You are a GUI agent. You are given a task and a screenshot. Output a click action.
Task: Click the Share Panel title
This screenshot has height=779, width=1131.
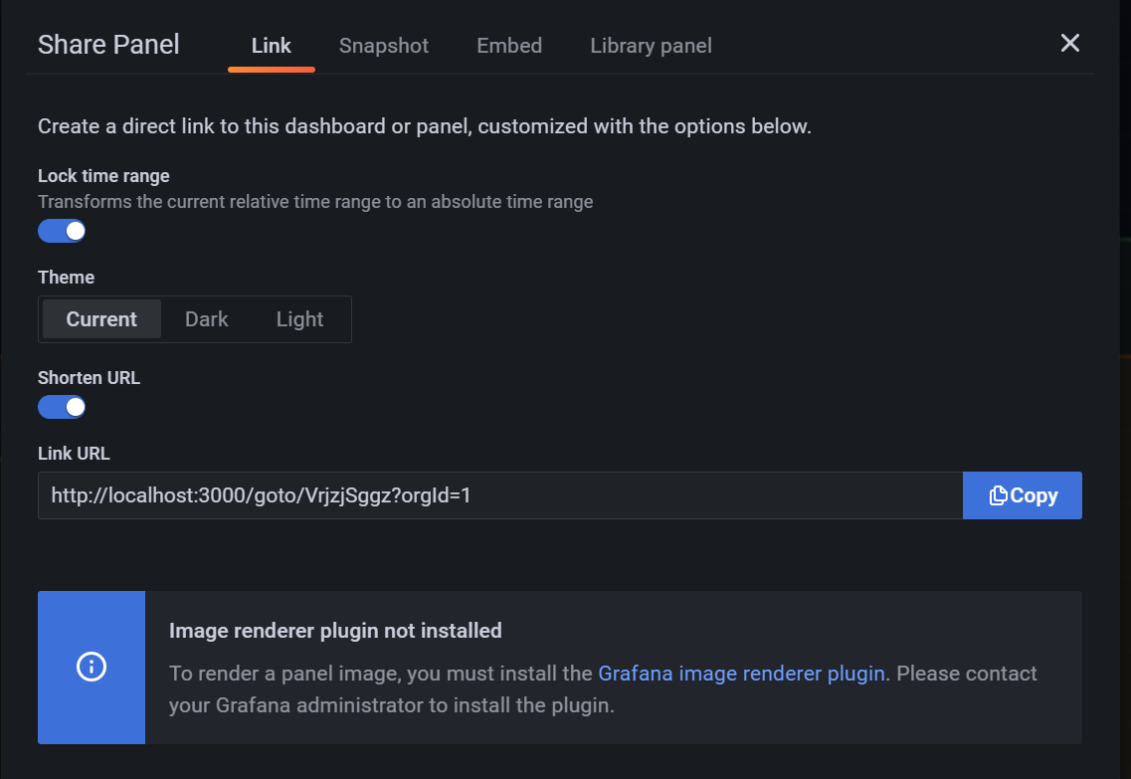pyautogui.click(x=108, y=45)
